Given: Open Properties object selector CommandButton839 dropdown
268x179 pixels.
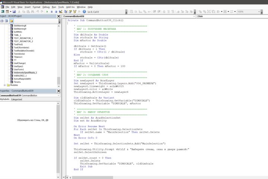Looking at the screenshot, I should coord(59,95).
